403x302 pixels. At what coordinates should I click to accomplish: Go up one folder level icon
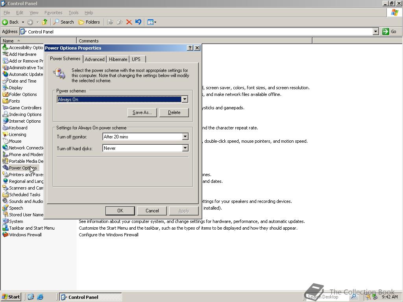pos(45,22)
